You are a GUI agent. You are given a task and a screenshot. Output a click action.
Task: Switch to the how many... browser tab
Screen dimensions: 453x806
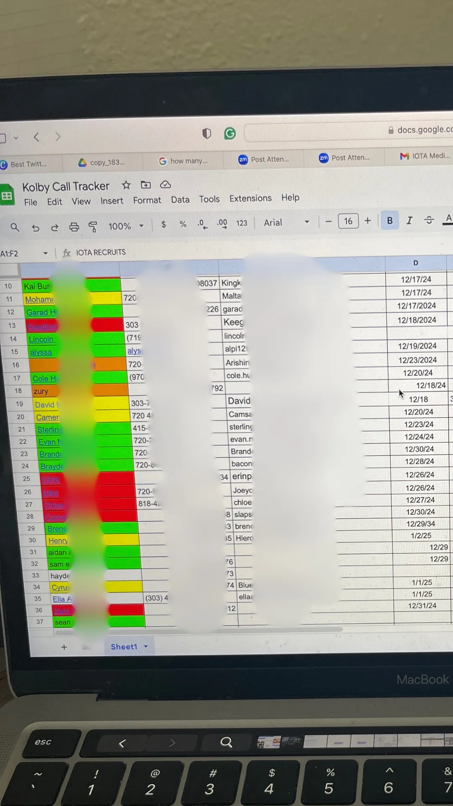point(183,161)
